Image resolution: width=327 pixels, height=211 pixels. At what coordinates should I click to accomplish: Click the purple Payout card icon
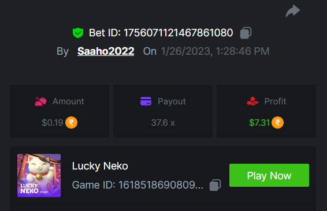point(146,101)
